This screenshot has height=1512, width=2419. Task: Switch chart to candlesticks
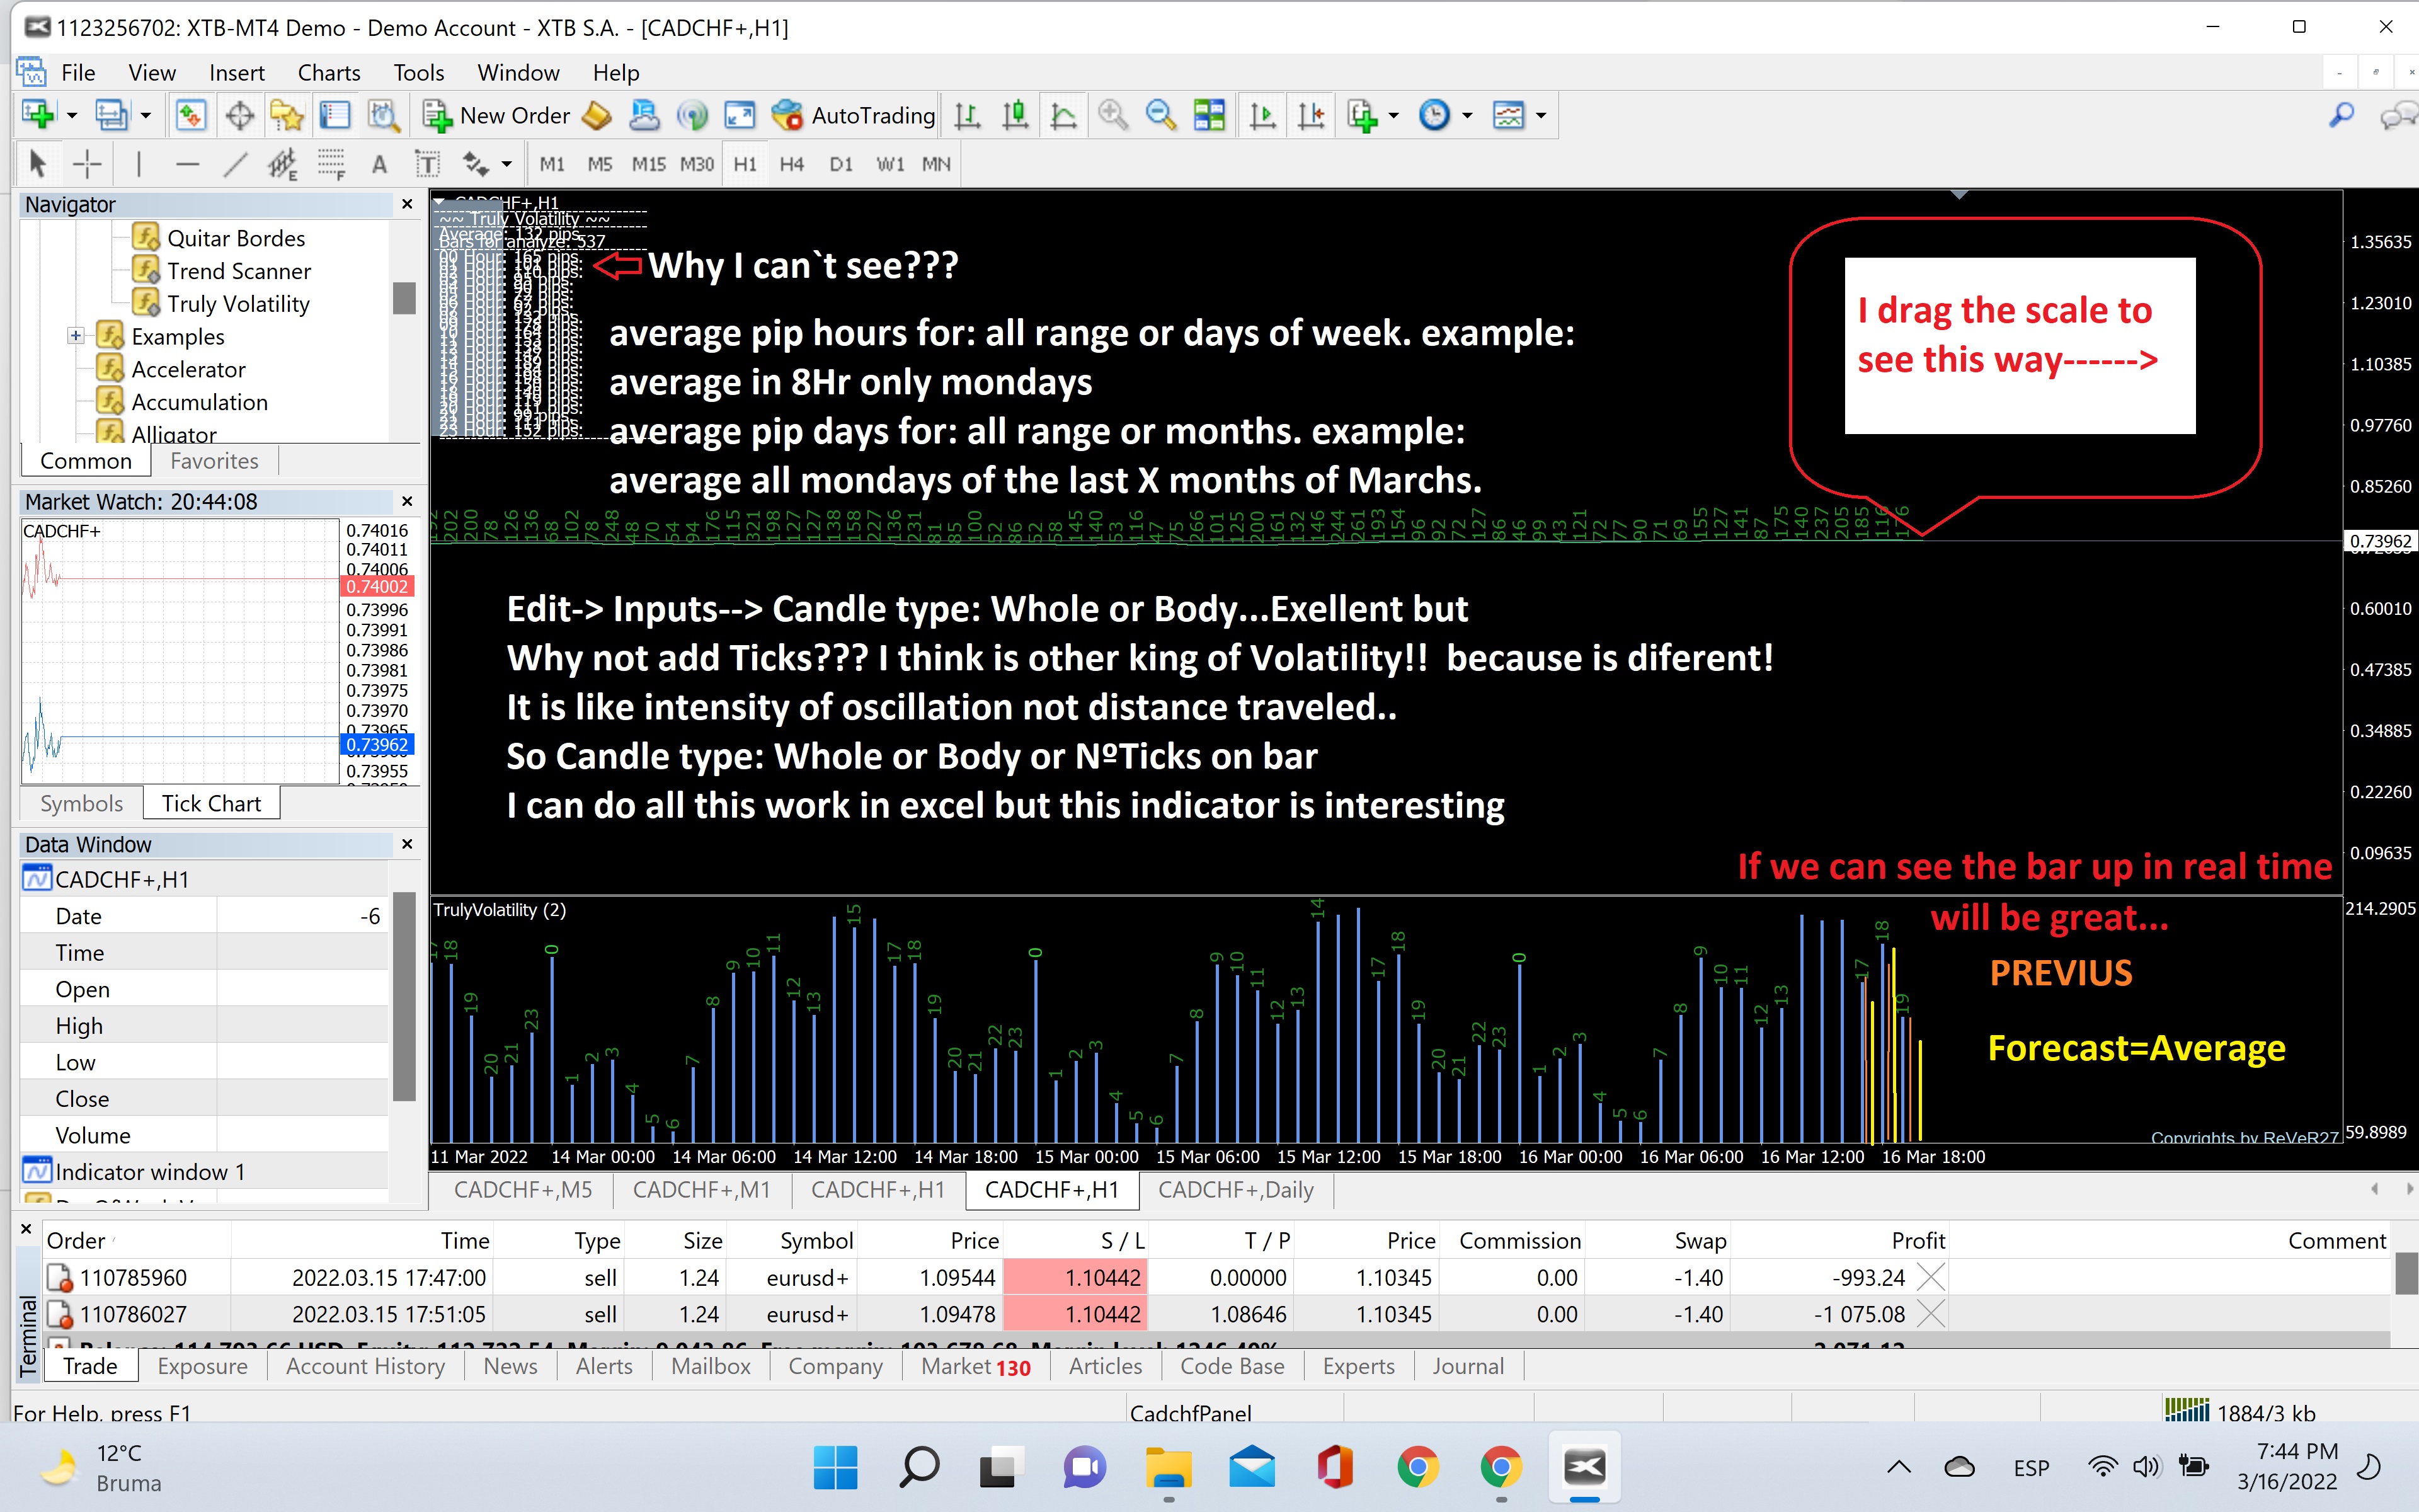(1015, 116)
